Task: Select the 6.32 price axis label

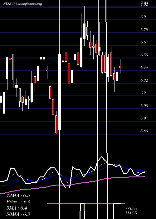Action: pyautogui.click(x=144, y=80)
